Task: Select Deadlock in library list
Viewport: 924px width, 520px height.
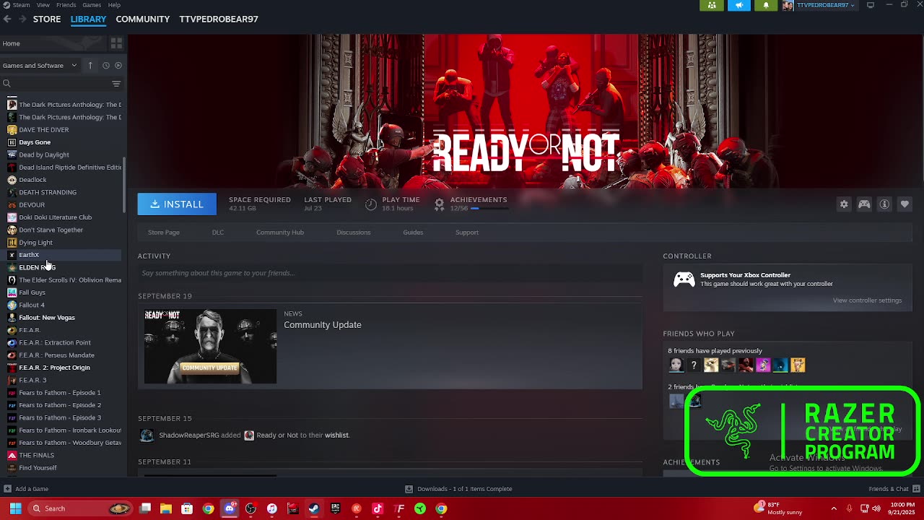Action: pos(32,180)
